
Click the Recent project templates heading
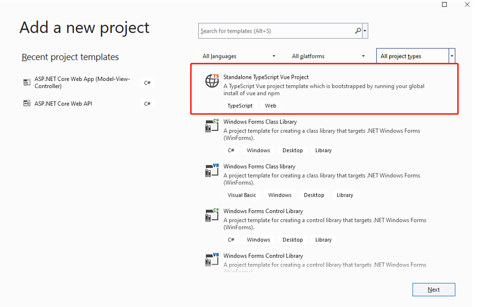[70, 57]
